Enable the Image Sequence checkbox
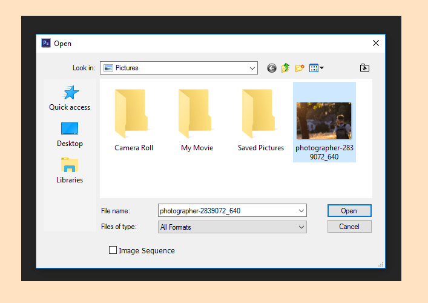 click(113, 250)
